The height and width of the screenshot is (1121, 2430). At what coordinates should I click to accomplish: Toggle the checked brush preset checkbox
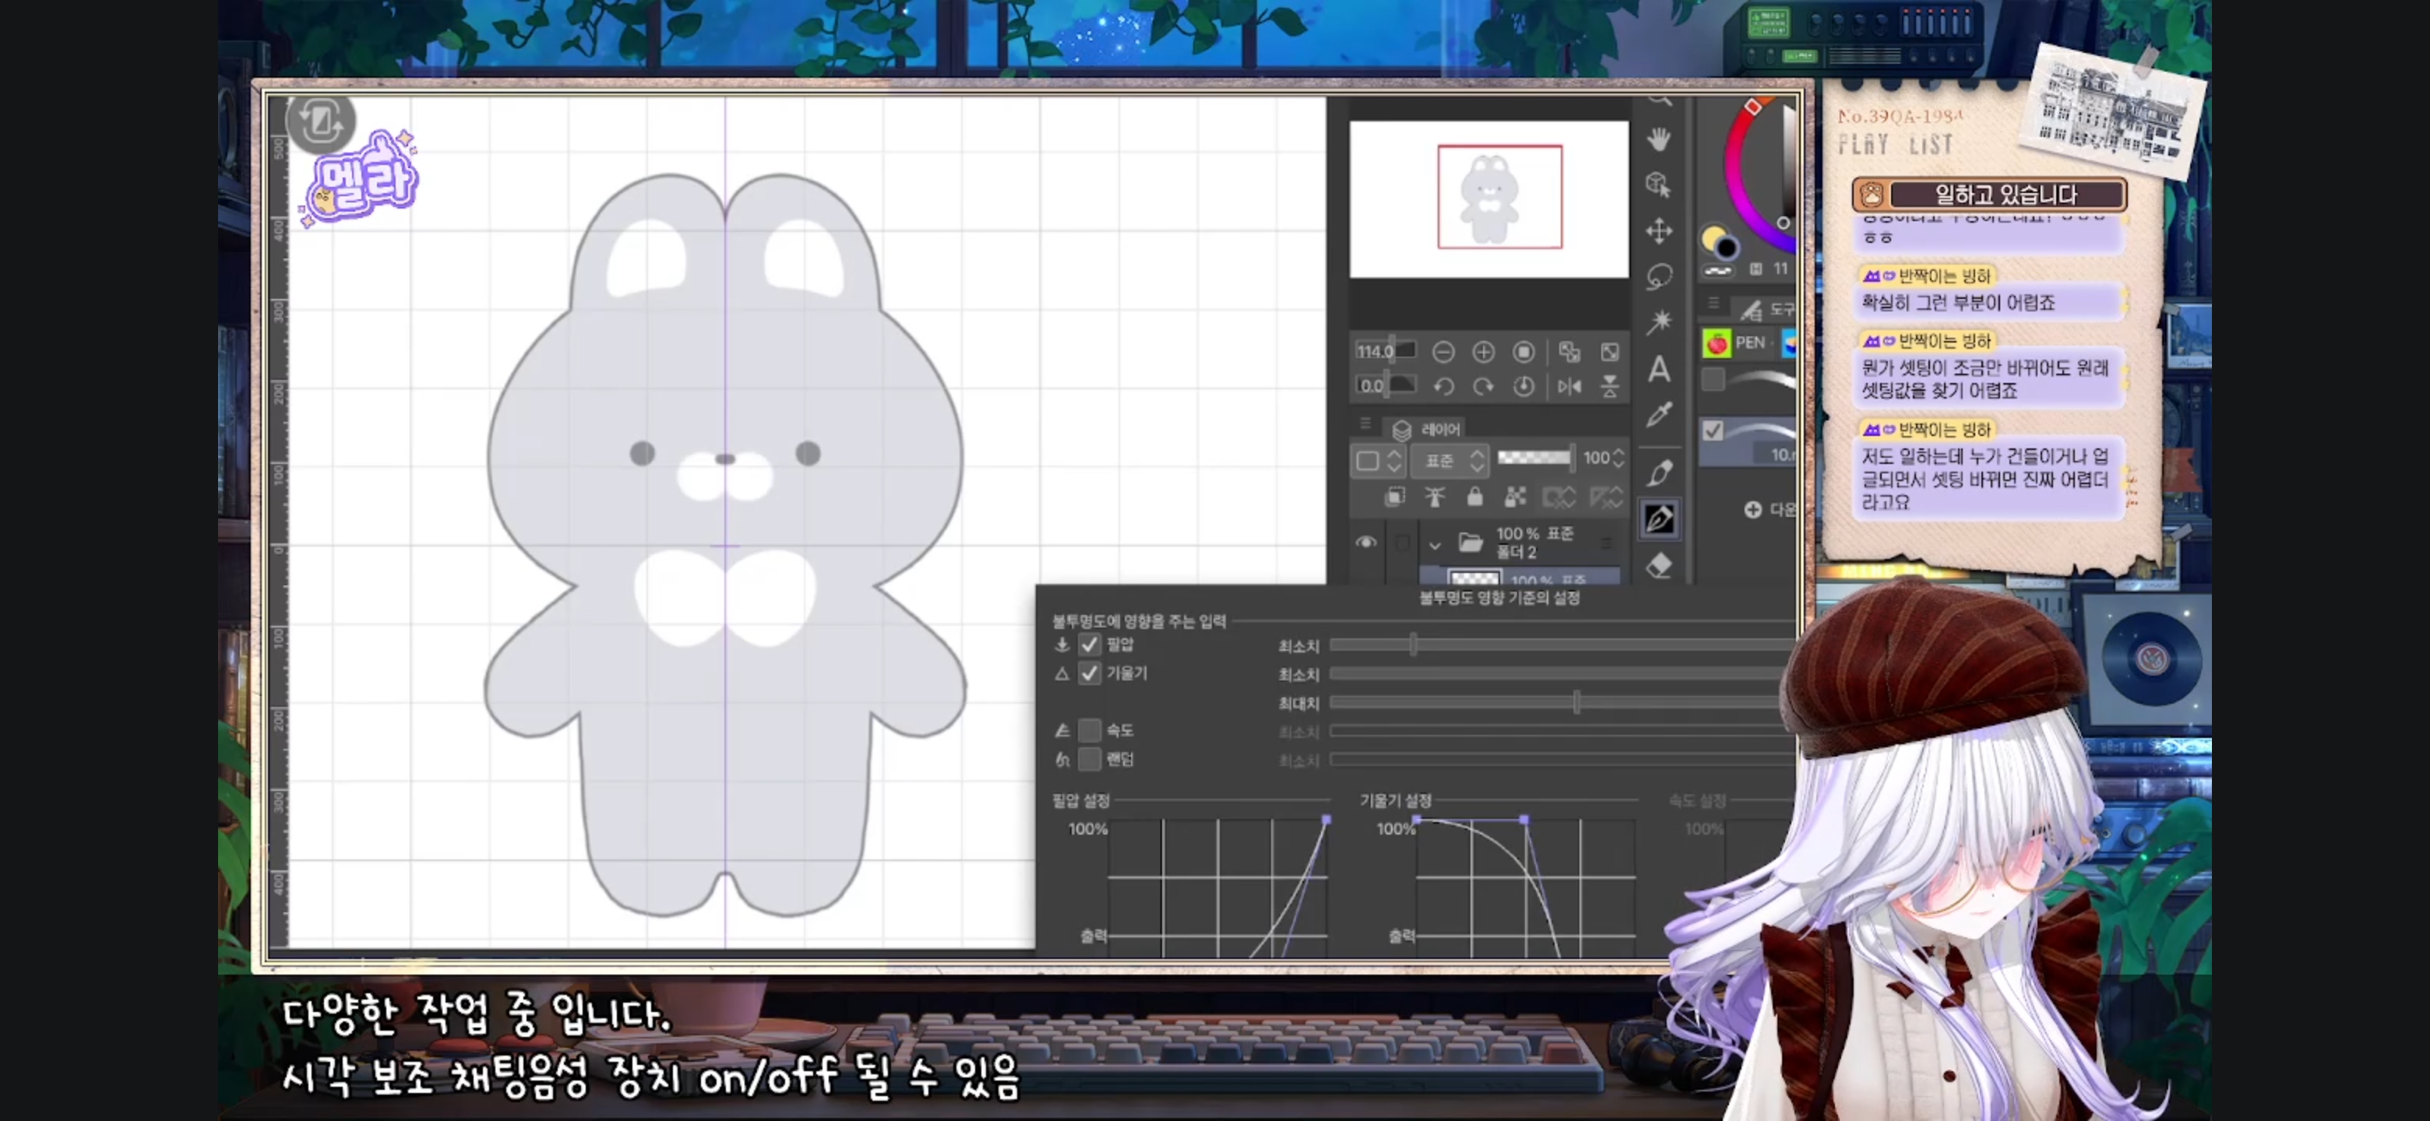1713,430
